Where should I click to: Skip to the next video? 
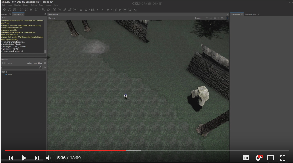(37, 158)
